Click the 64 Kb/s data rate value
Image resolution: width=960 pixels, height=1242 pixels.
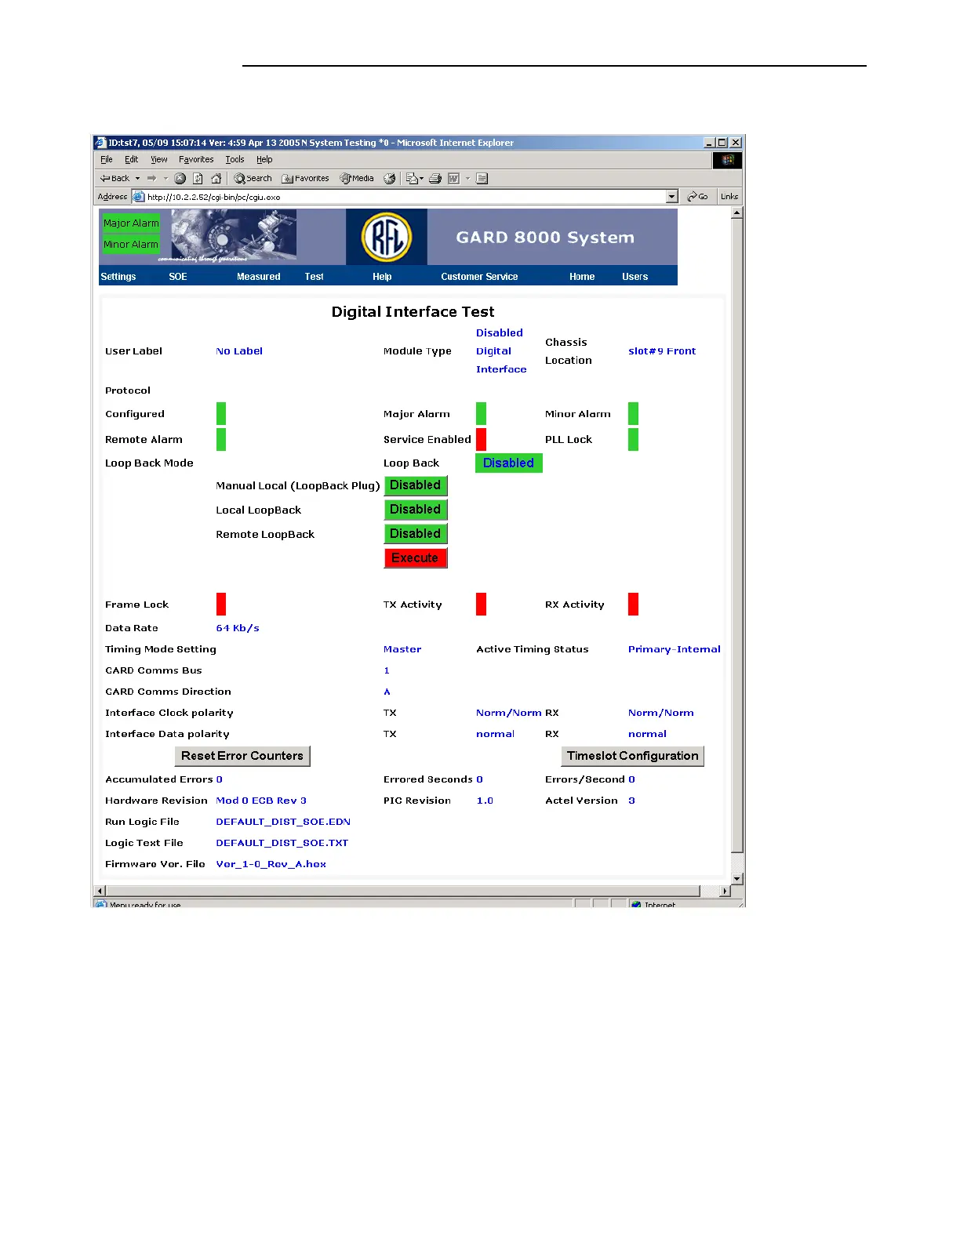tap(238, 628)
